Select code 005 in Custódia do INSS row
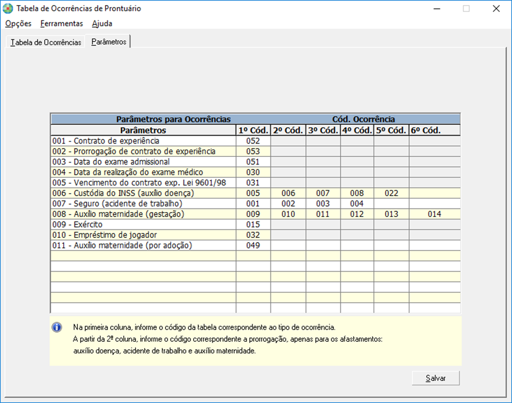The height and width of the screenshot is (403, 512). coord(253,193)
